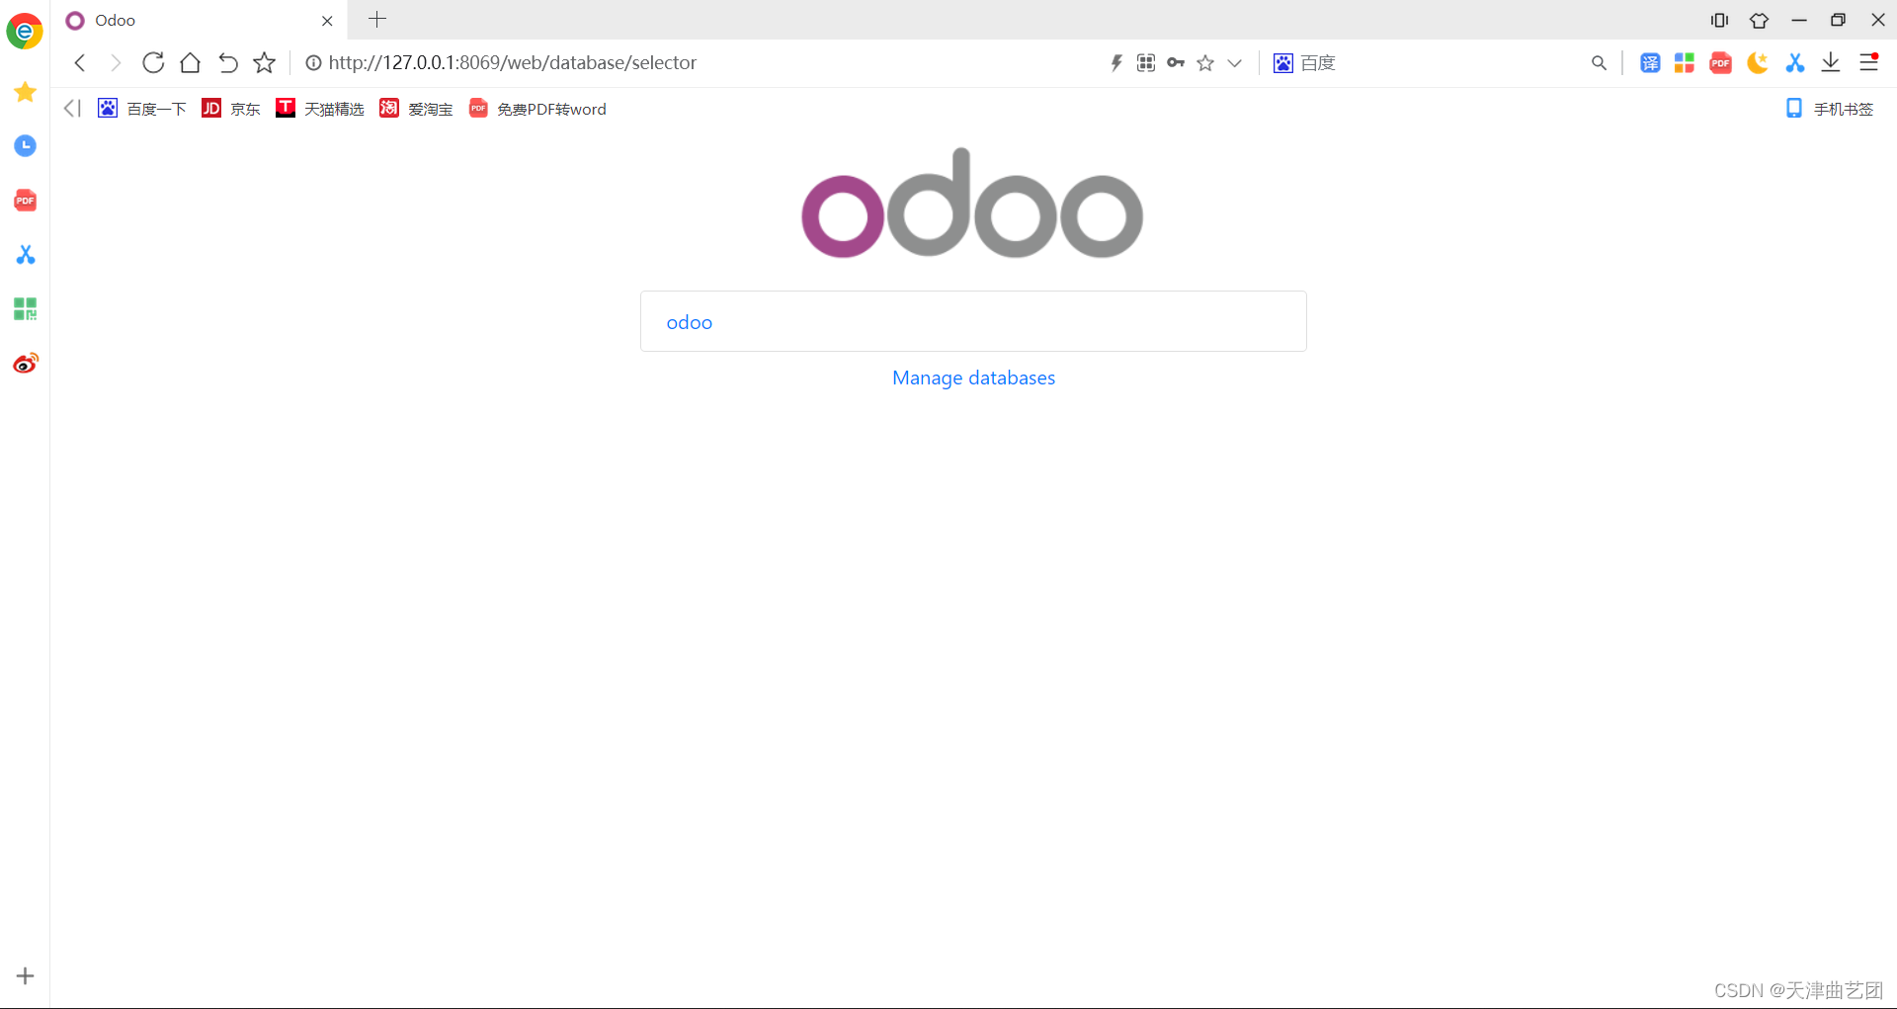Viewport: 1897px width, 1009px height.
Task: Launch the screenshot scissors tool
Action: (1795, 62)
